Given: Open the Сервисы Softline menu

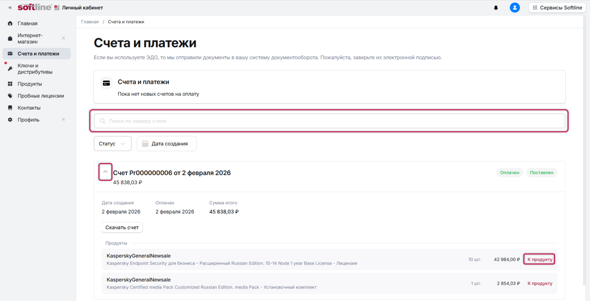Looking at the screenshot, I should tap(557, 8).
